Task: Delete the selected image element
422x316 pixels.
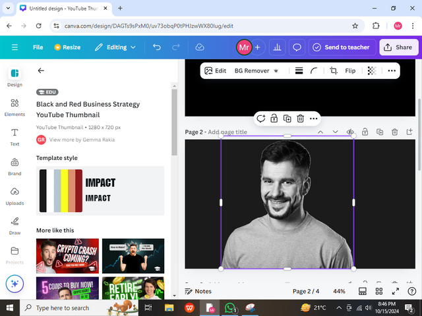Action: pyautogui.click(x=301, y=118)
